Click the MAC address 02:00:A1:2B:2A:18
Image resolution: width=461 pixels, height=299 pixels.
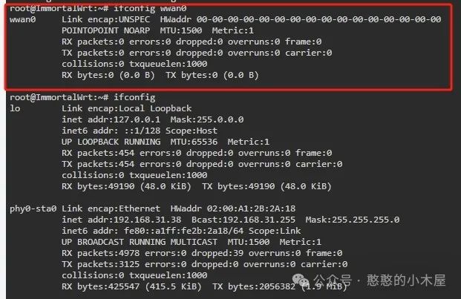pyautogui.click(x=251, y=208)
